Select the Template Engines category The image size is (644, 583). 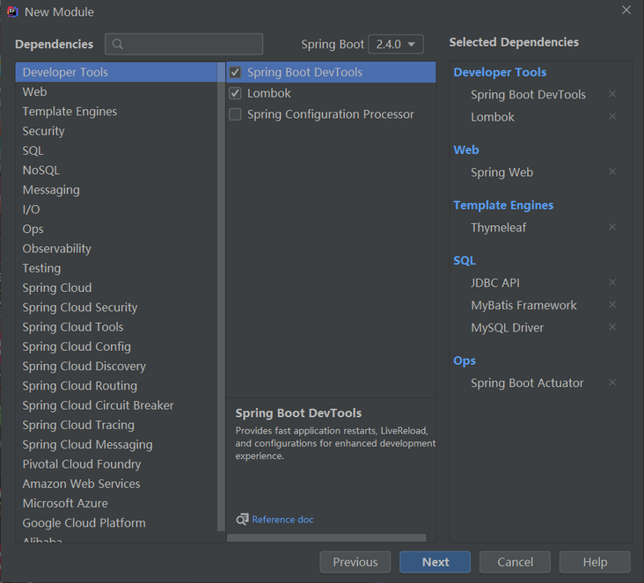[70, 112]
